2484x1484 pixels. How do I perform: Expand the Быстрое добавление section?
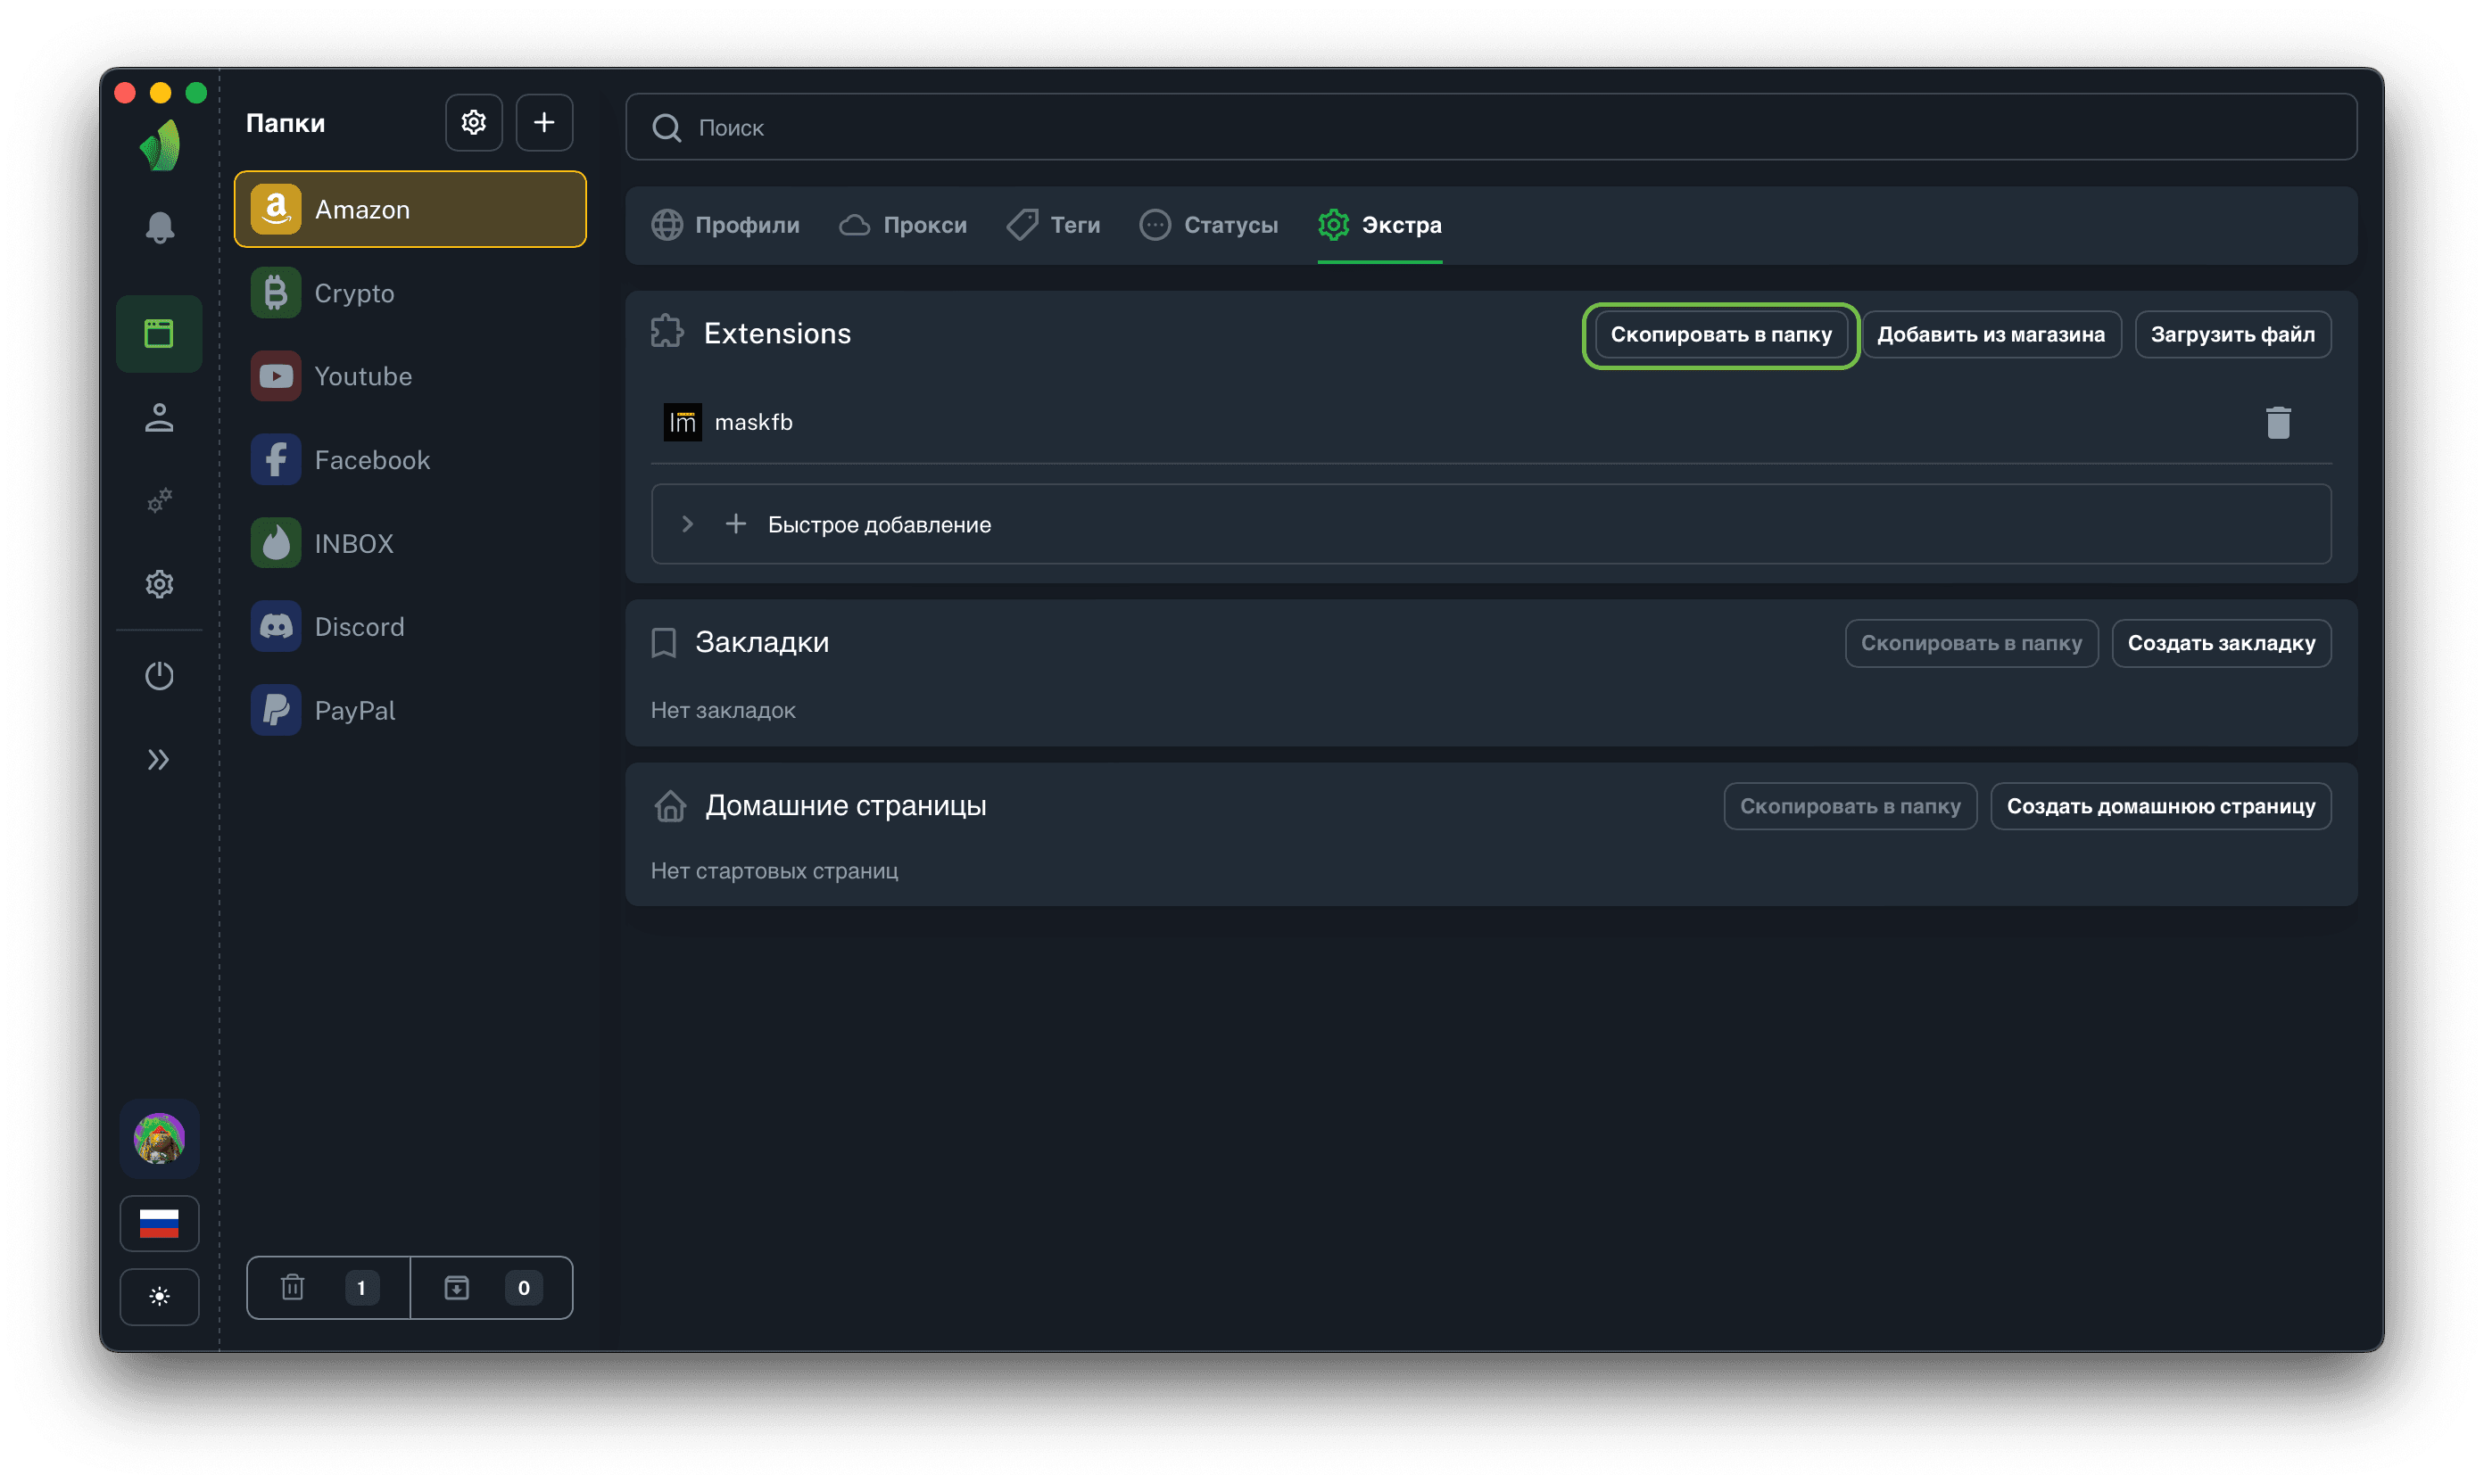tap(687, 524)
